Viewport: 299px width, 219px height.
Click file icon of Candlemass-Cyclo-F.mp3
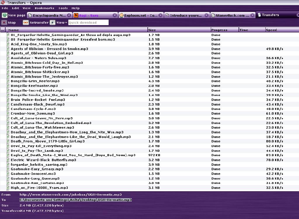[x=8, y=109]
